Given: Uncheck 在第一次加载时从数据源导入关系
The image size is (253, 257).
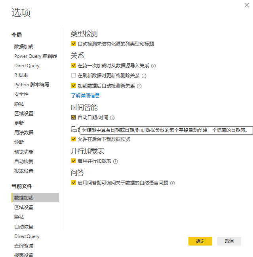Looking at the screenshot, I should [74, 65].
